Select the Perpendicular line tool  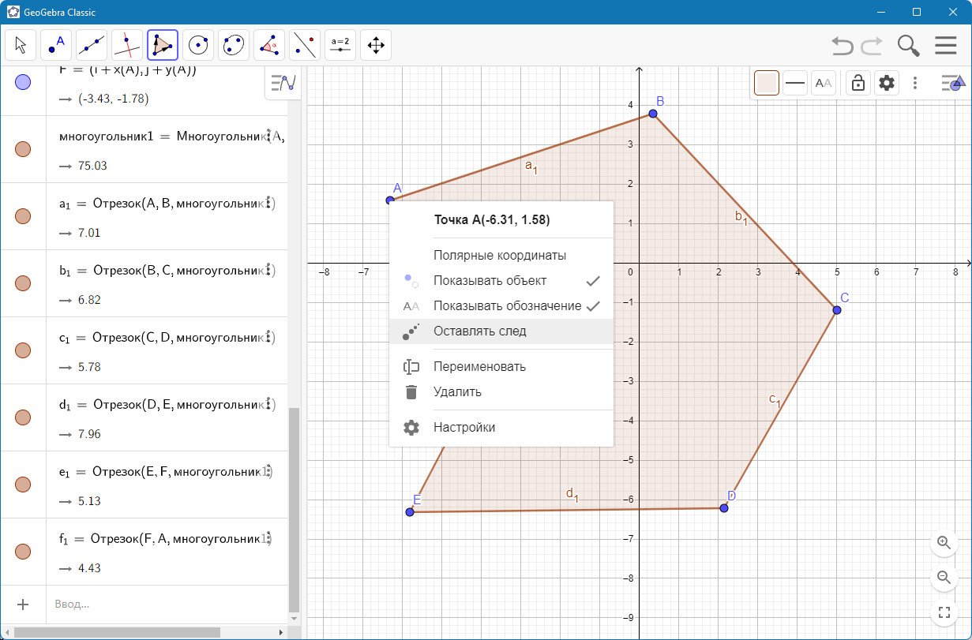click(127, 46)
